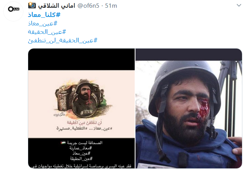The height and width of the screenshot is (173, 247).
Task: Open the left illustrated image thumbnail
Action: pos(81,108)
